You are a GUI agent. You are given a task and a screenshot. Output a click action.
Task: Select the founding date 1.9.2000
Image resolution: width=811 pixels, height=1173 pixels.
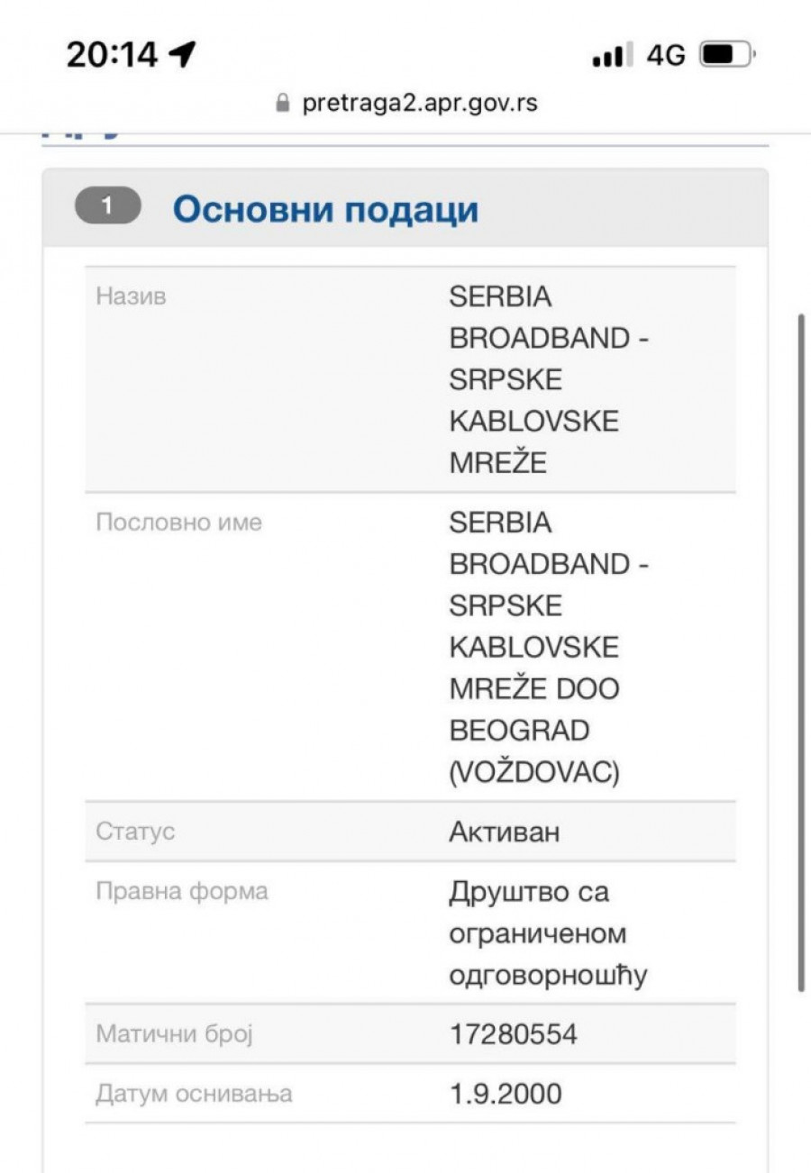pos(505,1094)
